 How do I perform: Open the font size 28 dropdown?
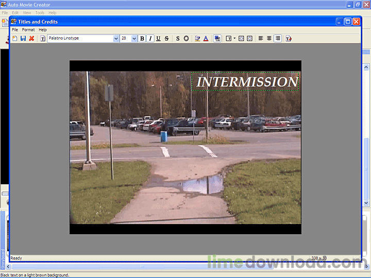point(134,38)
